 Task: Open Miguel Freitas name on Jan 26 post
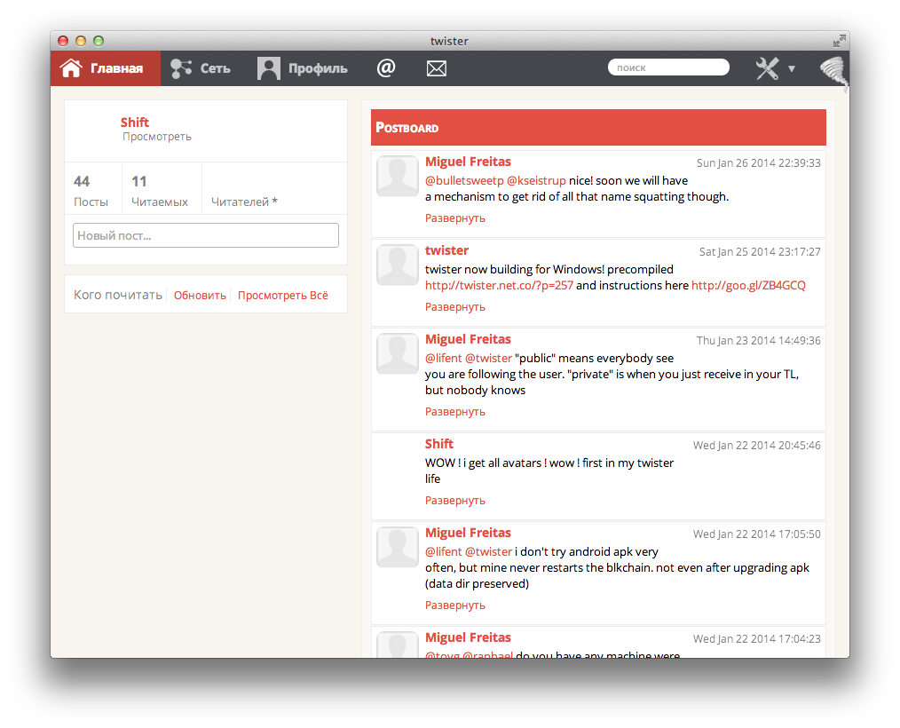pos(468,162)
